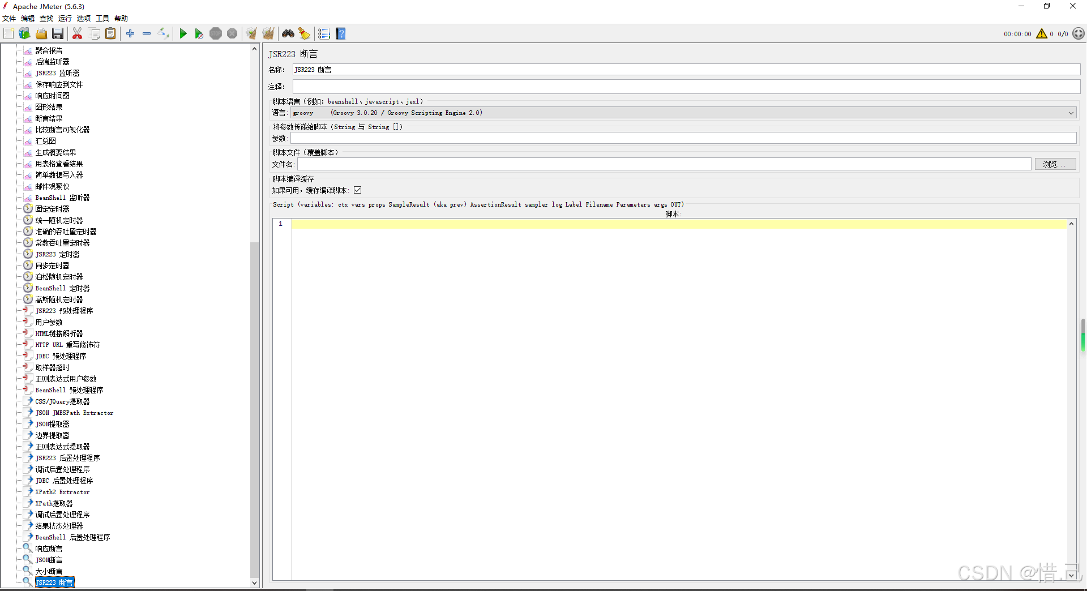Start the test with green play icon
1087x591 pixels.
coord(183,34)
